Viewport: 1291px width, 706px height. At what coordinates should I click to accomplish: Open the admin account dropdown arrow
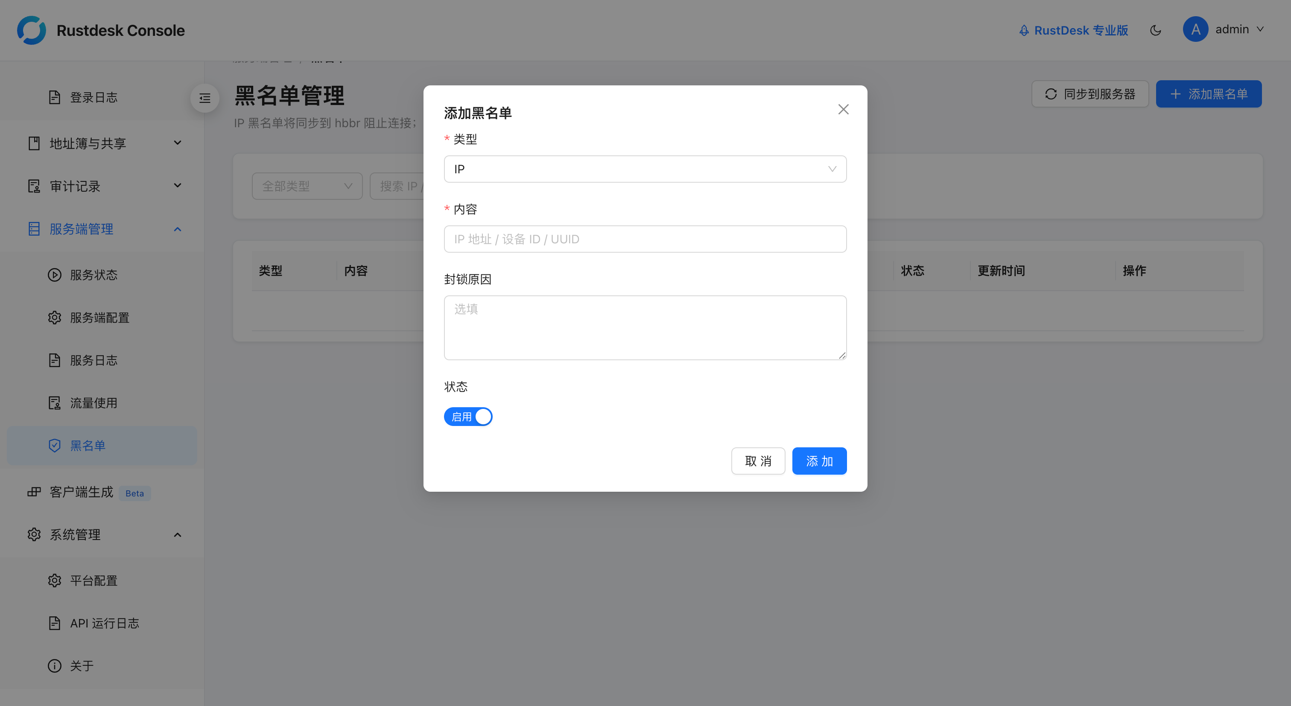pos(1260,29)
